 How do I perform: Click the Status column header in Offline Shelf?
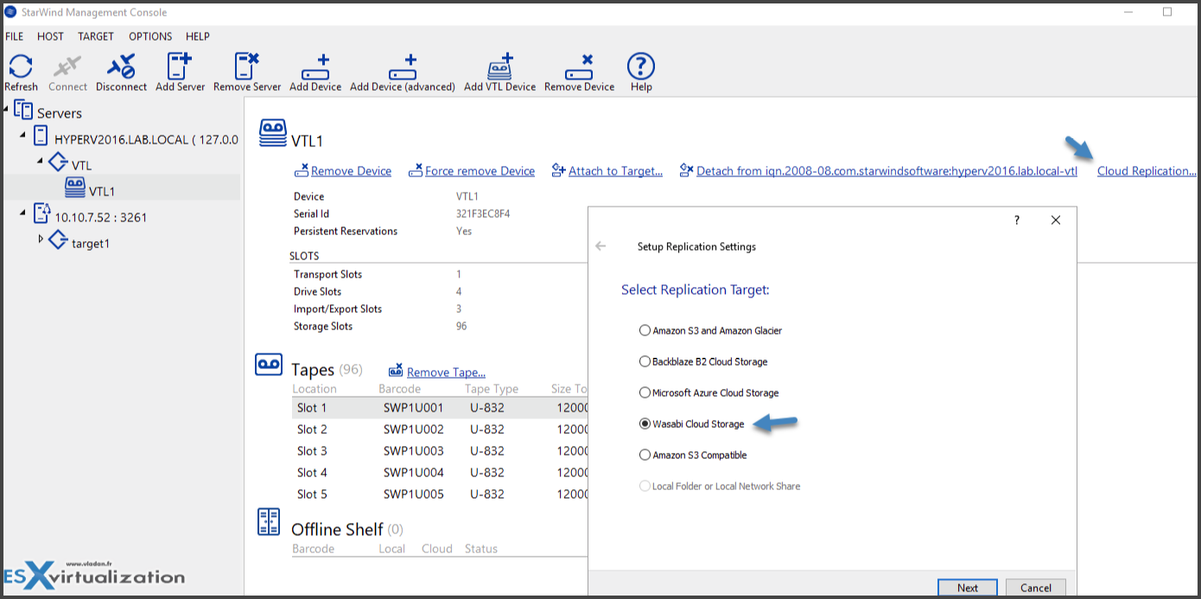coord(481,549)
